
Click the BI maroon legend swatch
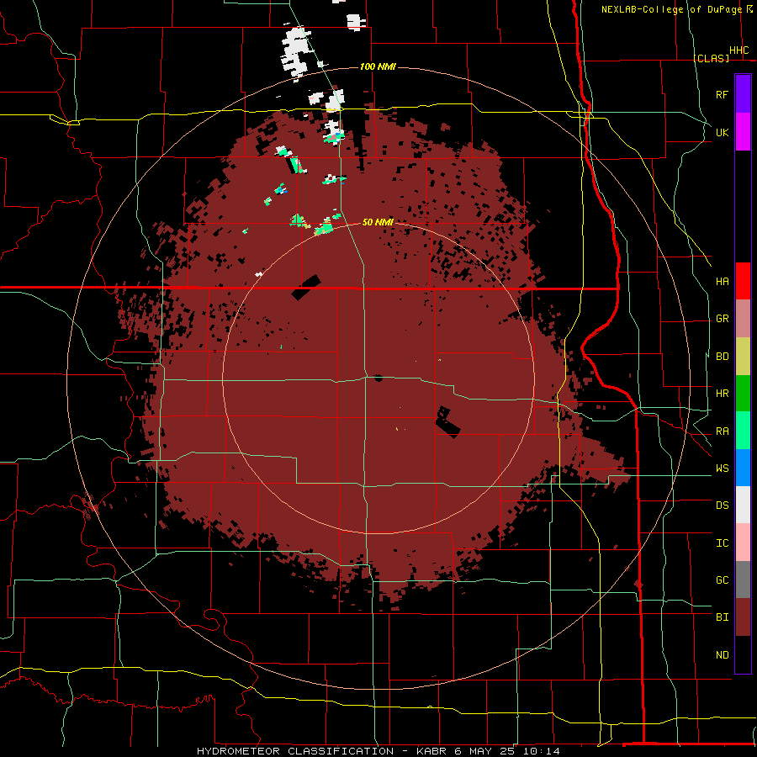click(x=743, y=617)
